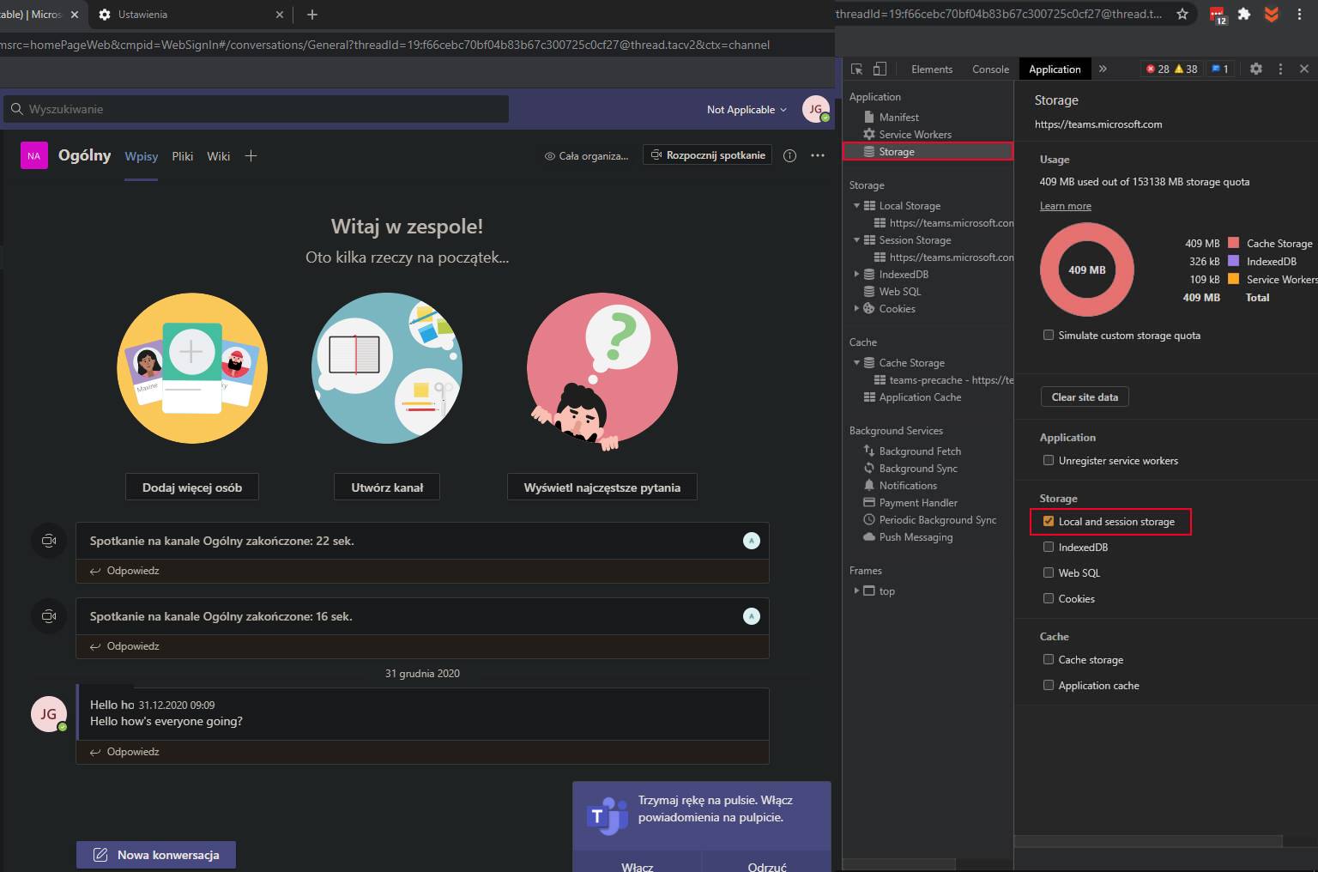
Task: Enable Simulate custom storage quota checkbox
Action: tap(1049, 335)
